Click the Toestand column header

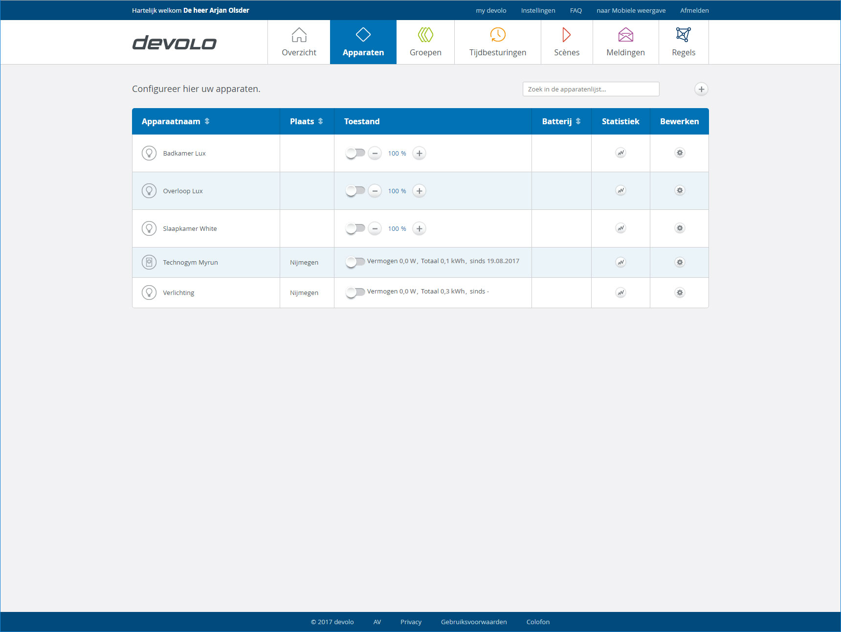pyautogui.click(x=362, y=121)
